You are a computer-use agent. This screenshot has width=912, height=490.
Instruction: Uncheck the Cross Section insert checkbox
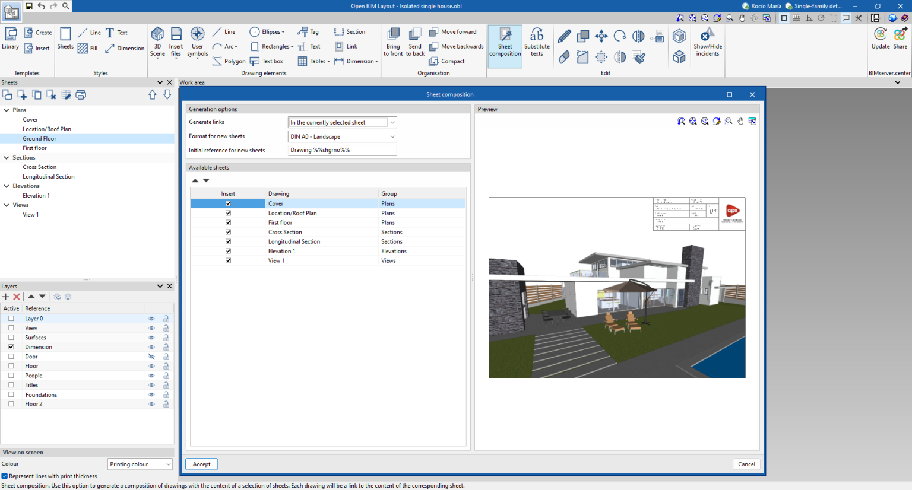(228, 232)
